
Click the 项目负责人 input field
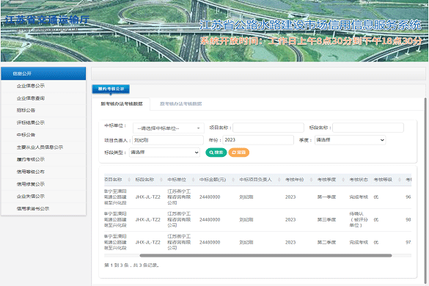168,140
